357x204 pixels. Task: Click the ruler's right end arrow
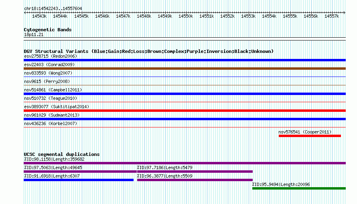click(x=345, y=12)
